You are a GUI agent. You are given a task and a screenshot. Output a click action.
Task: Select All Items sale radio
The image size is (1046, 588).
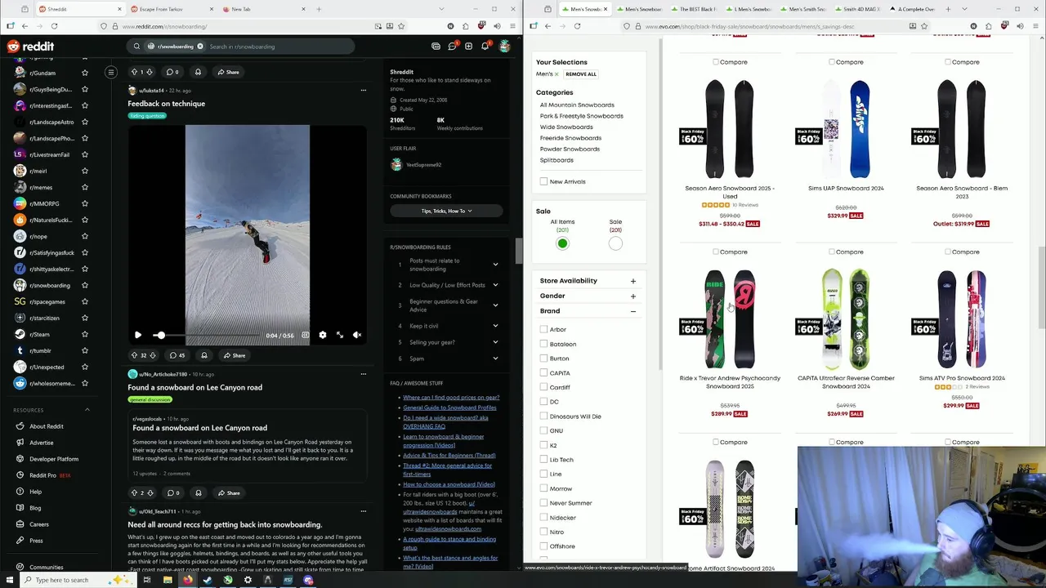562,243
